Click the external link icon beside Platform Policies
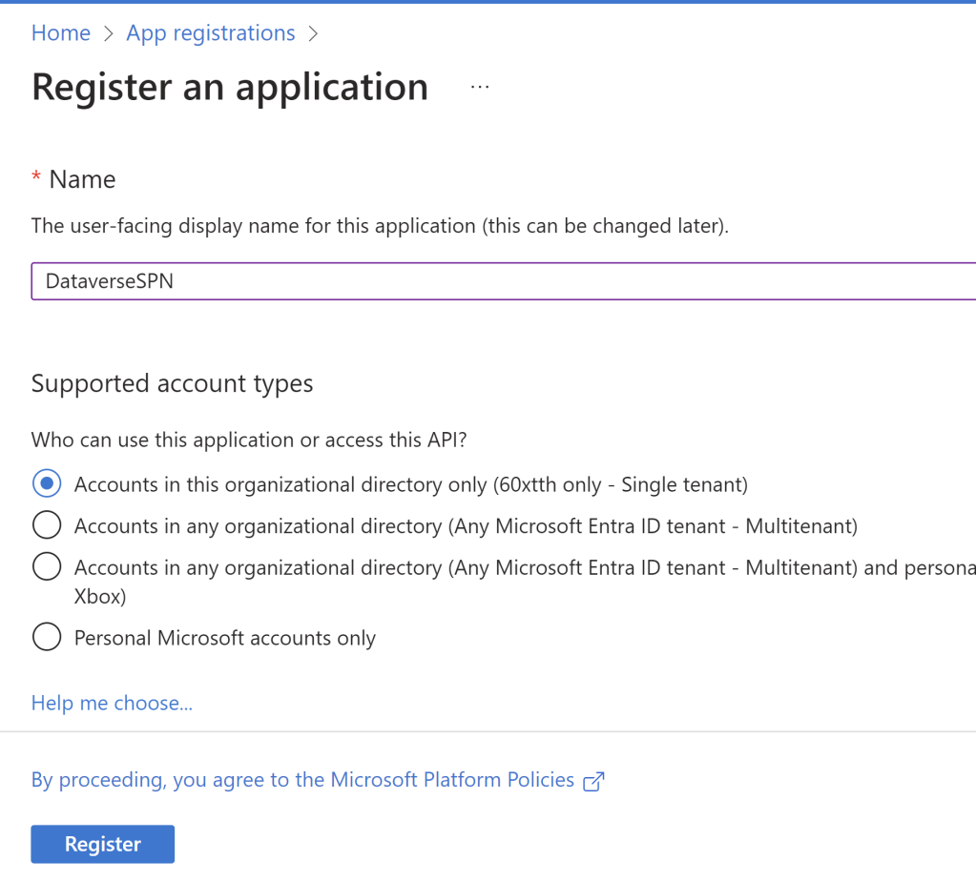Viewport: 976px width, 881px height. 593,781
